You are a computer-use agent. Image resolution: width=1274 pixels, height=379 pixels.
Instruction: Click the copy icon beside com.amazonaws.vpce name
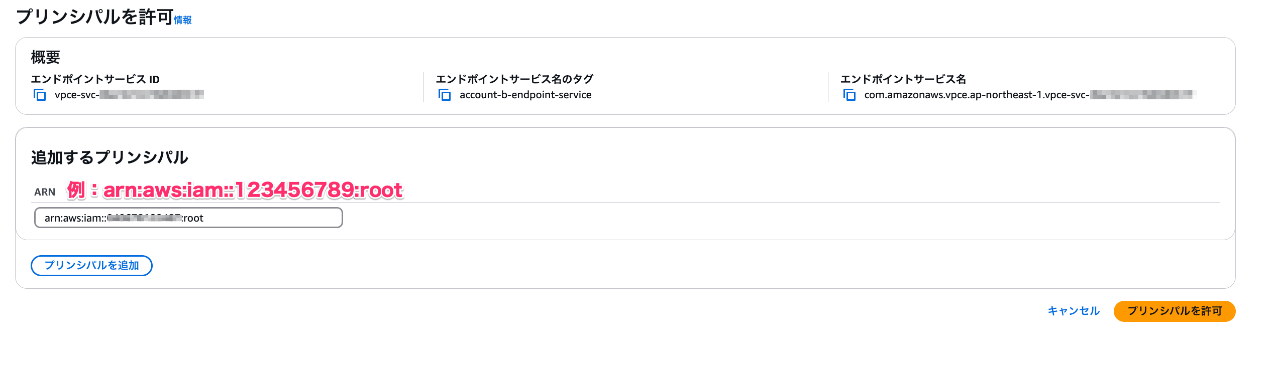[x=850, y=95]
